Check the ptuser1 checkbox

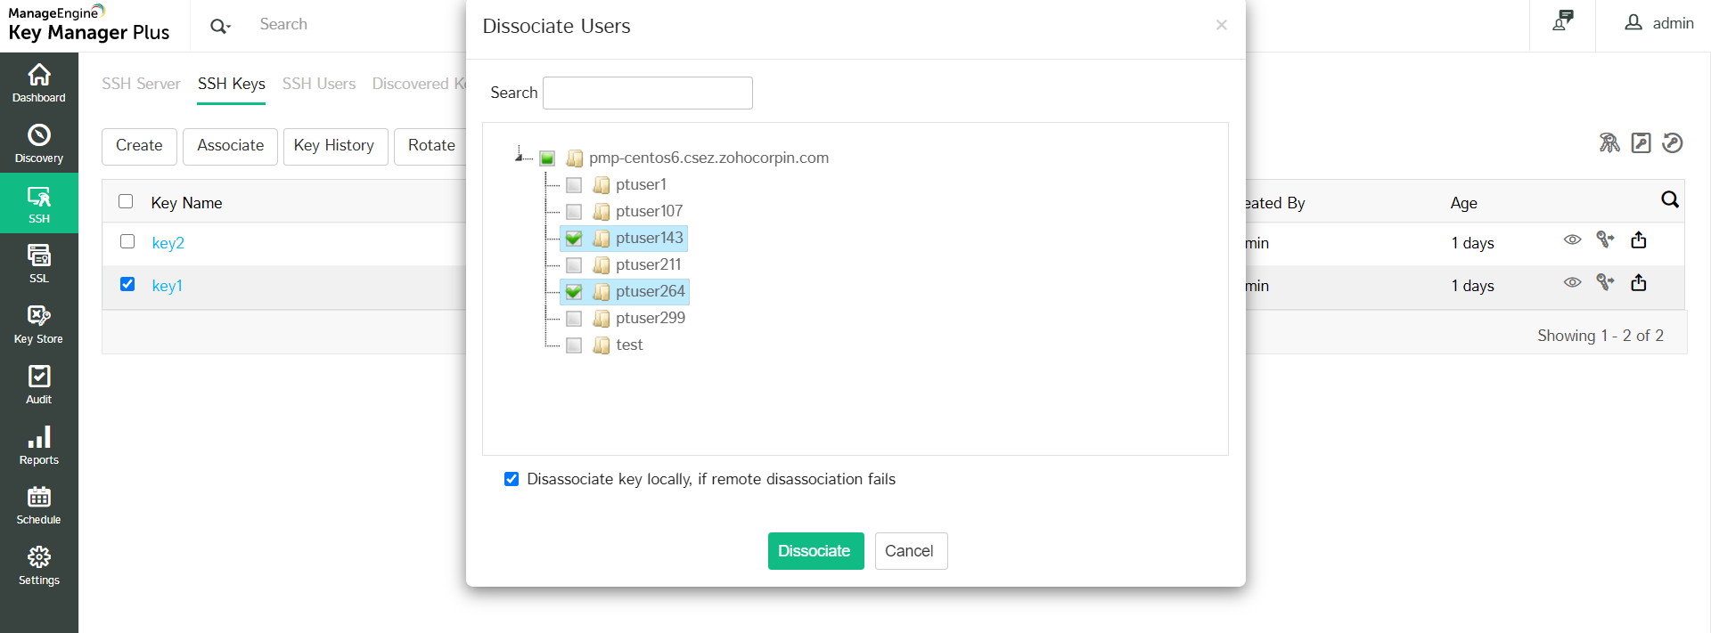pos(574,185)
